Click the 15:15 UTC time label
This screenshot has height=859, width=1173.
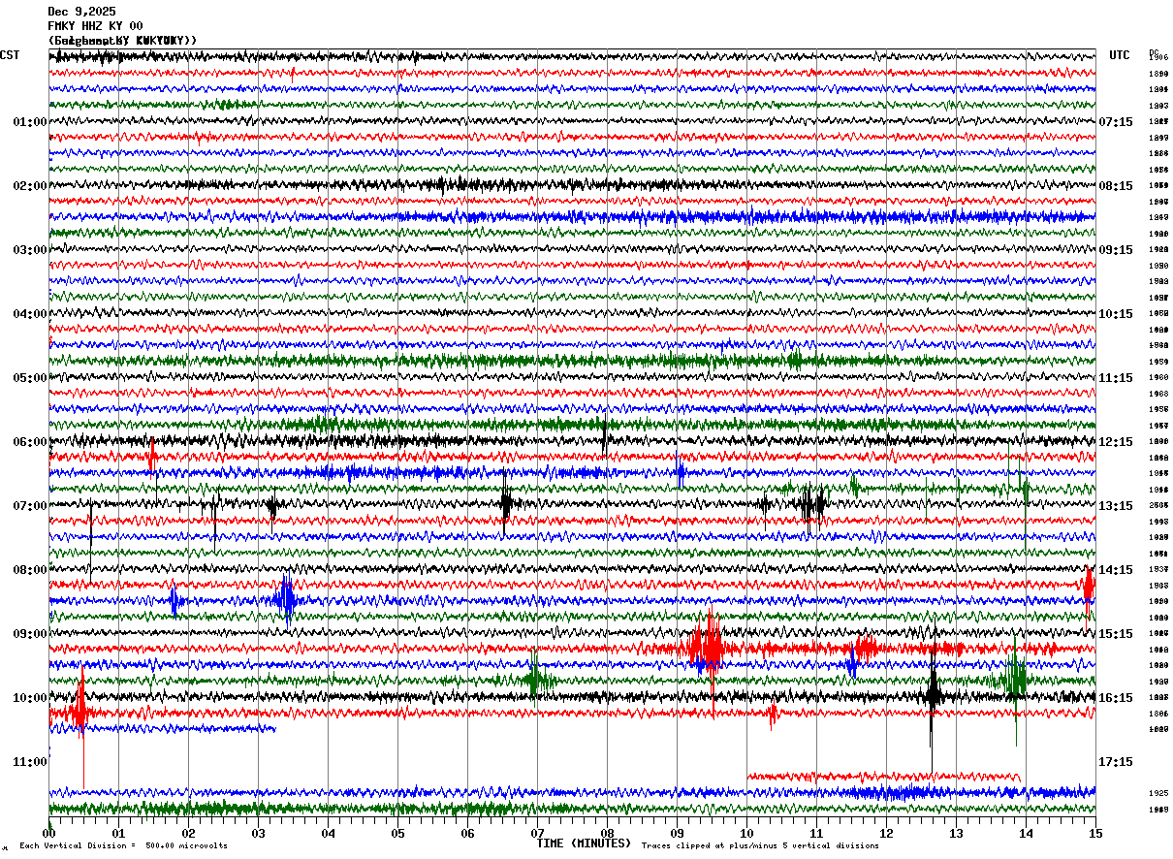tap(1116, 634)
